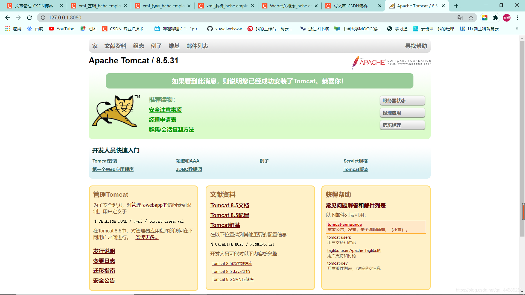Click the user profile avatar icon

[x=507, y=18]
